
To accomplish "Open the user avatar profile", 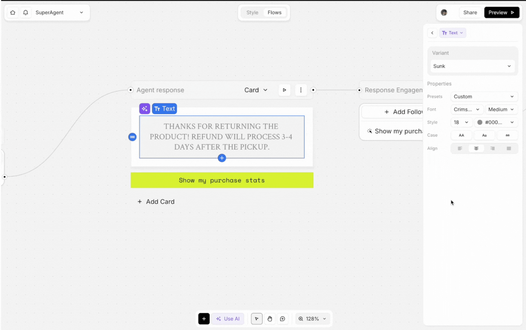I will [444, 13].
